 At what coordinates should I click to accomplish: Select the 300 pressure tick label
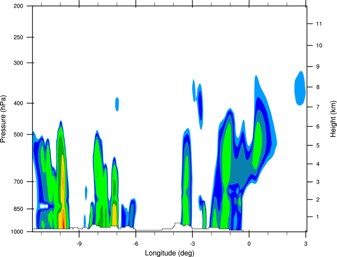18,63
